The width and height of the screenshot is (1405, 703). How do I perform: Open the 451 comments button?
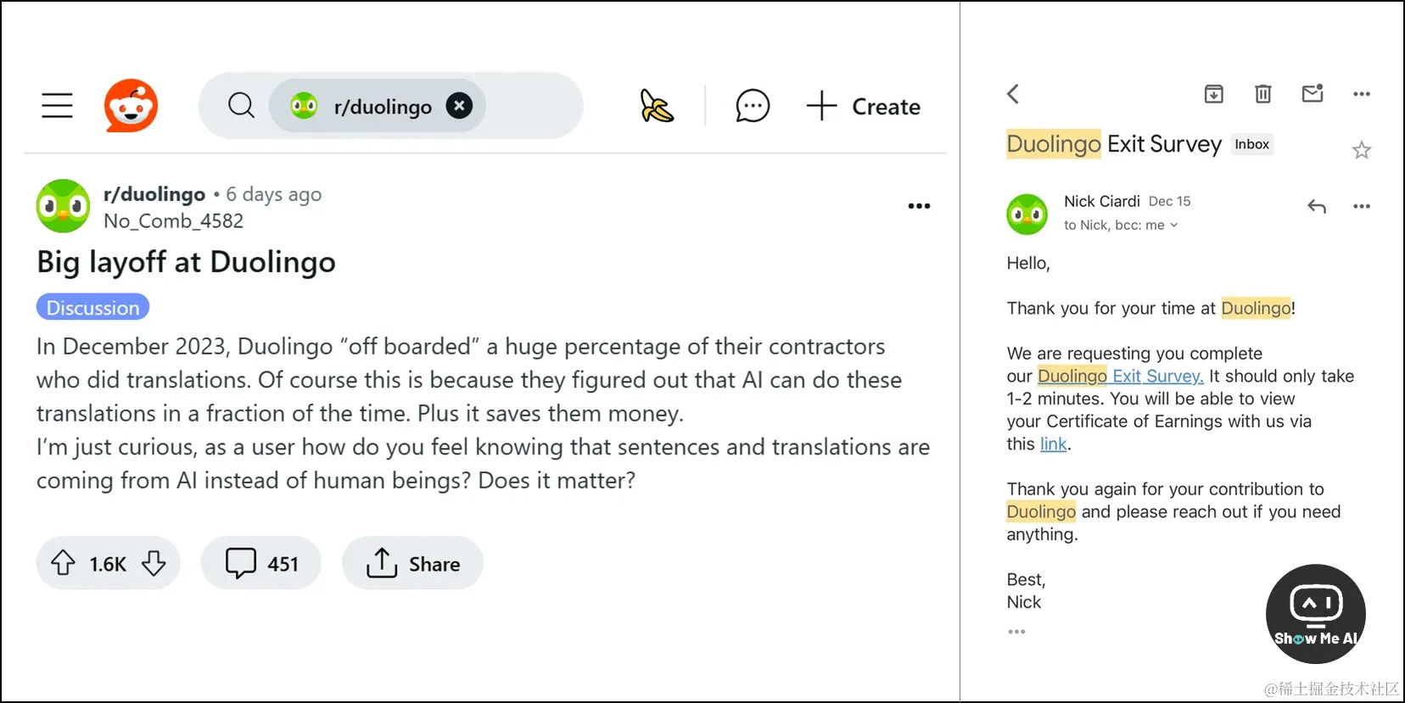point(261,563)
